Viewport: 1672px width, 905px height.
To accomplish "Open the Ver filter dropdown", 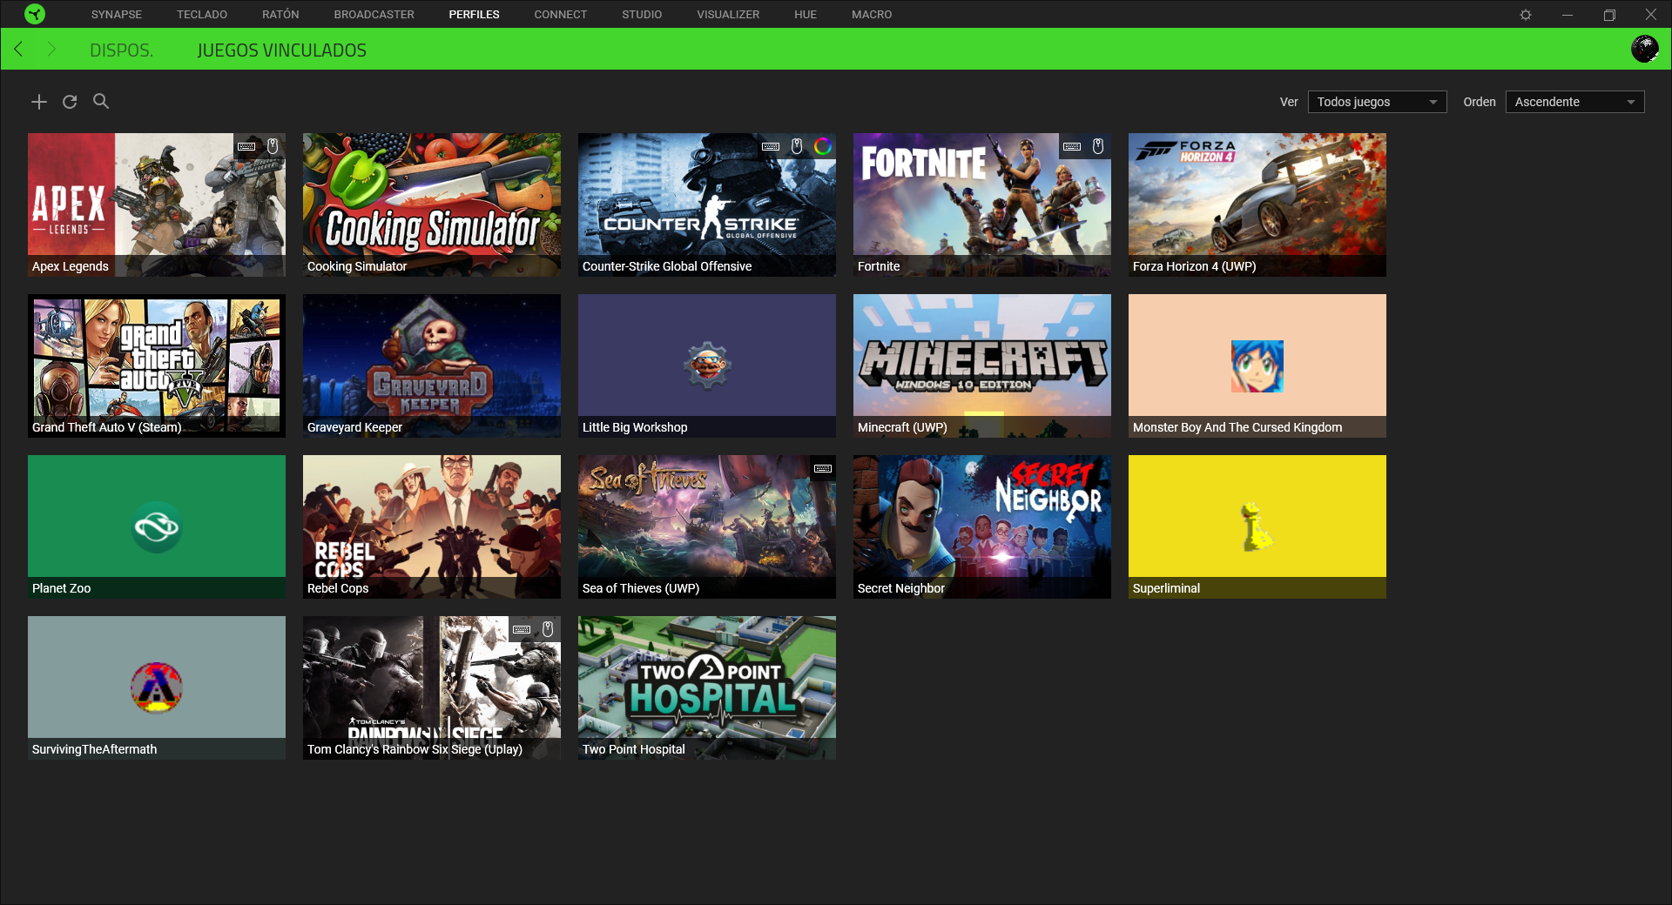I will click(x=1377, y=102).
